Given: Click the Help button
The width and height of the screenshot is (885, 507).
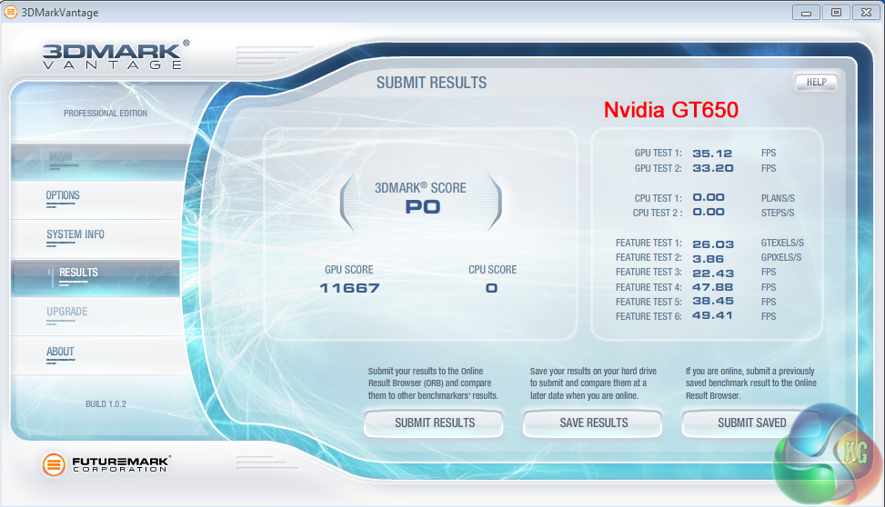Looking at the screenshot, I should click(816, 83).
